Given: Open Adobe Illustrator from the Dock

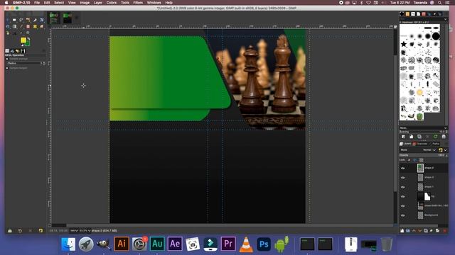Looking at the screenshot, I should (122, 244).
